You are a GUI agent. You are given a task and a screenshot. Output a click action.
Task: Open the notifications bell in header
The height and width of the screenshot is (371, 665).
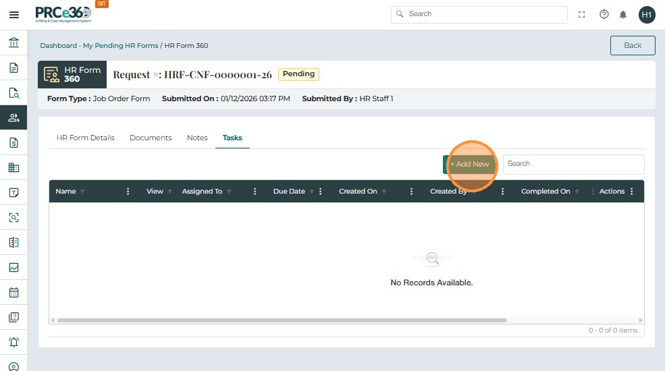click(622, 15)
